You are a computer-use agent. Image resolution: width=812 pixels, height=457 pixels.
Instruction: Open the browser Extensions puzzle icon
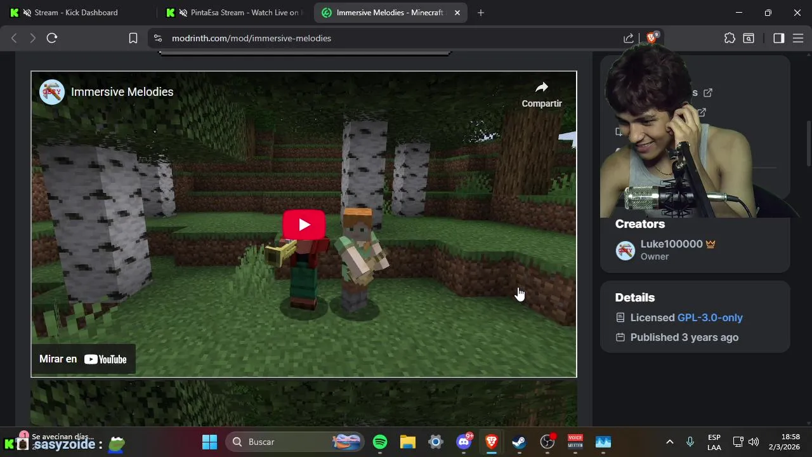pyautogui.click(x=730, y=38)
